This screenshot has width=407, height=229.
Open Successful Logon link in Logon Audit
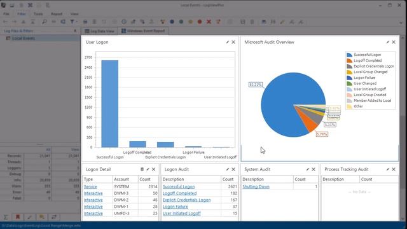click(x=179, y=186)
